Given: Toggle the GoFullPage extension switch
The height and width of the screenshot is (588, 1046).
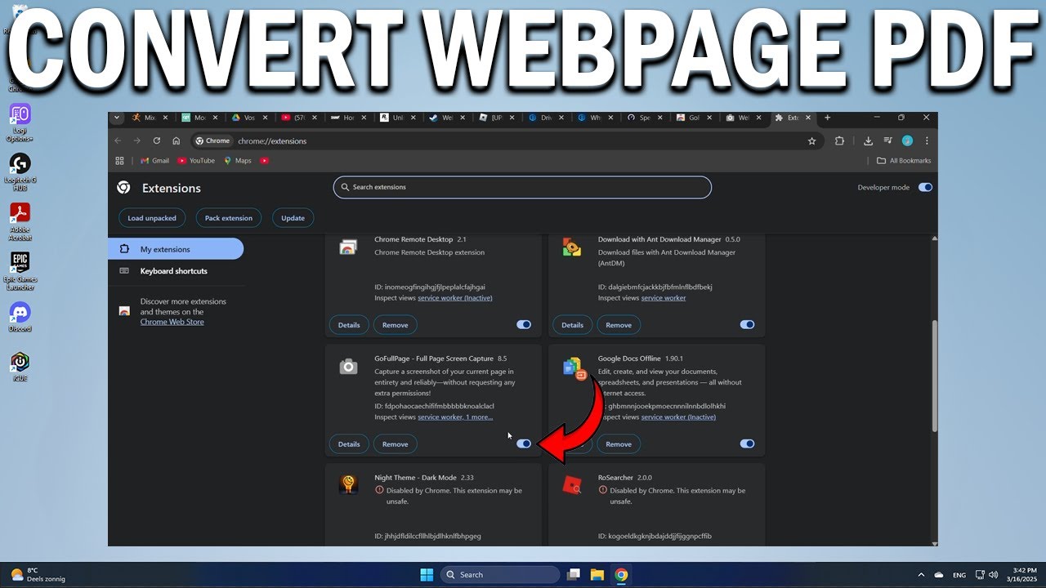Looking at the screenshot, I should point(524,443).
